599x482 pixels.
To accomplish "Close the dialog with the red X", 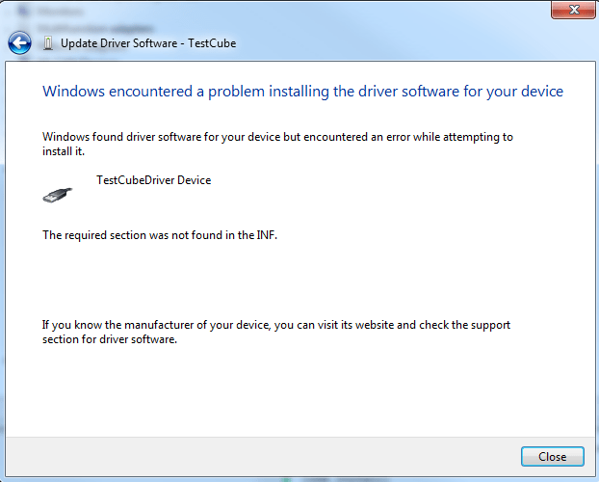I will (573, 10).
